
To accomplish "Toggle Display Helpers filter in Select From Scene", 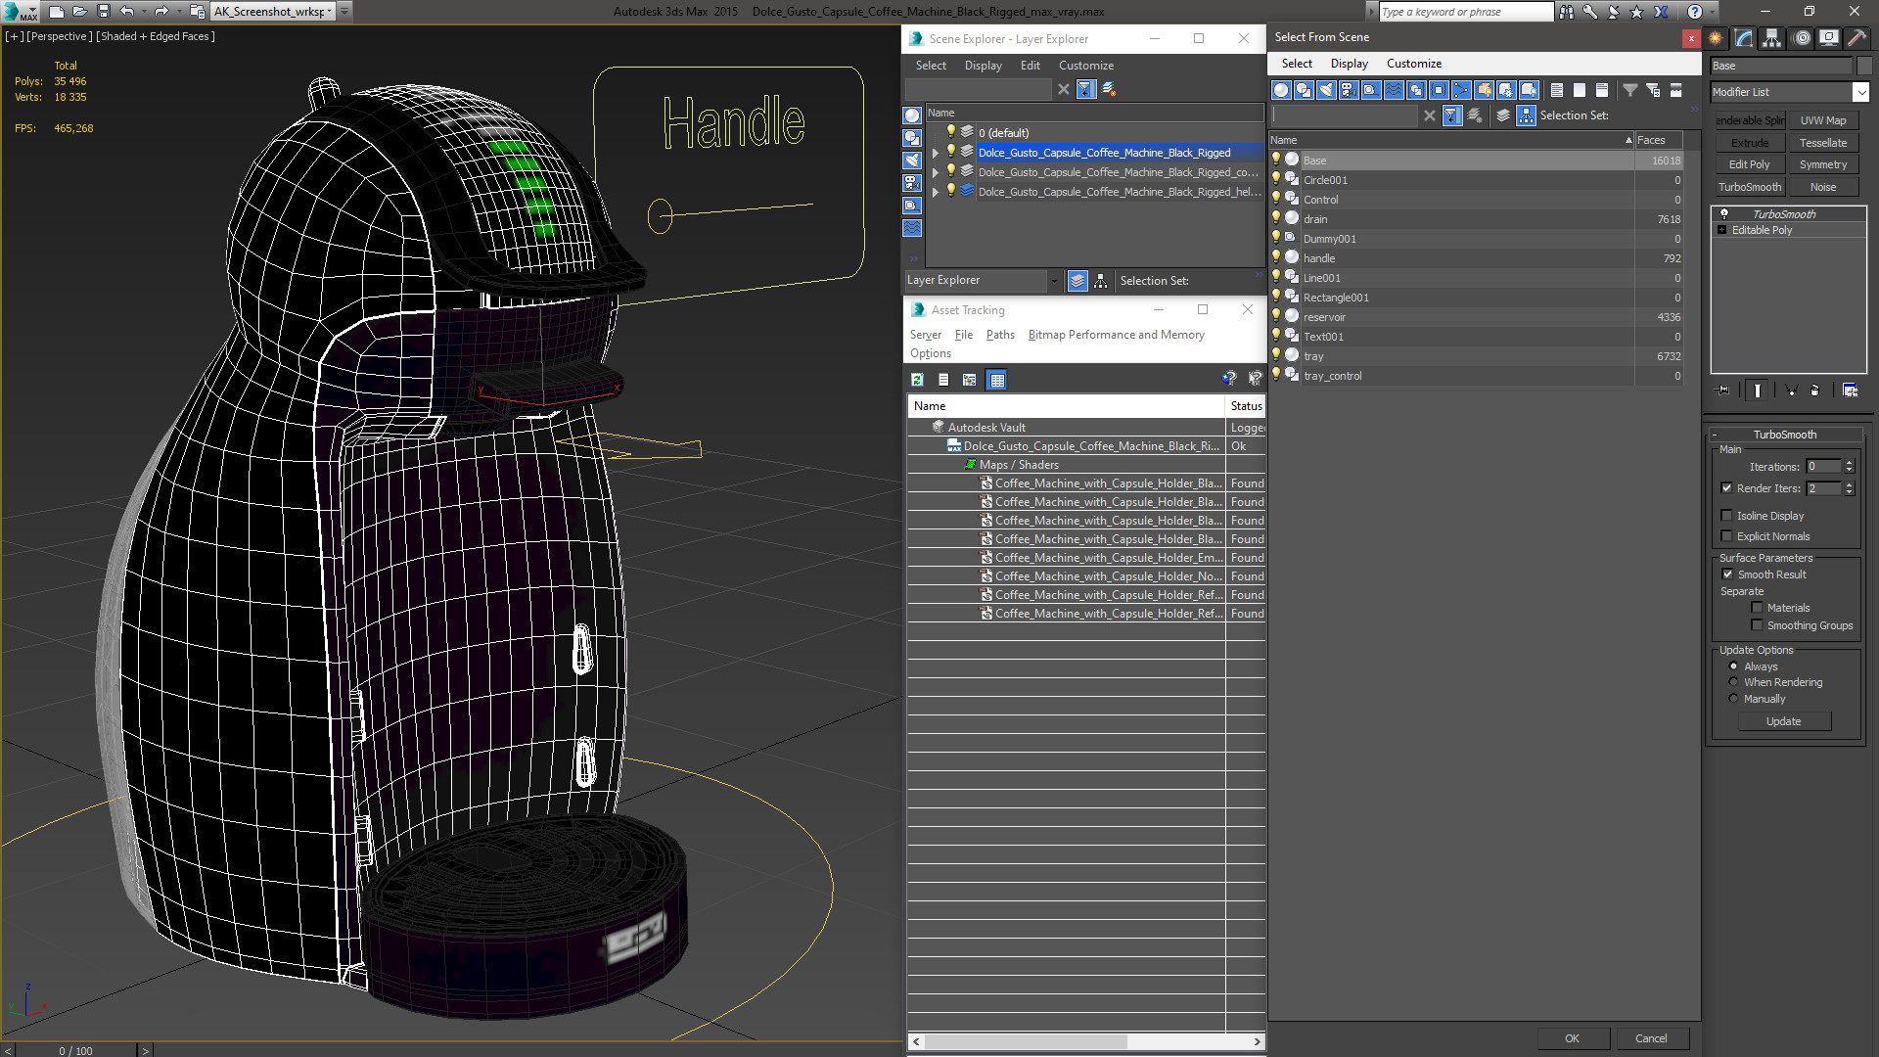I will pyautogui.click(x=1371, y=90).
